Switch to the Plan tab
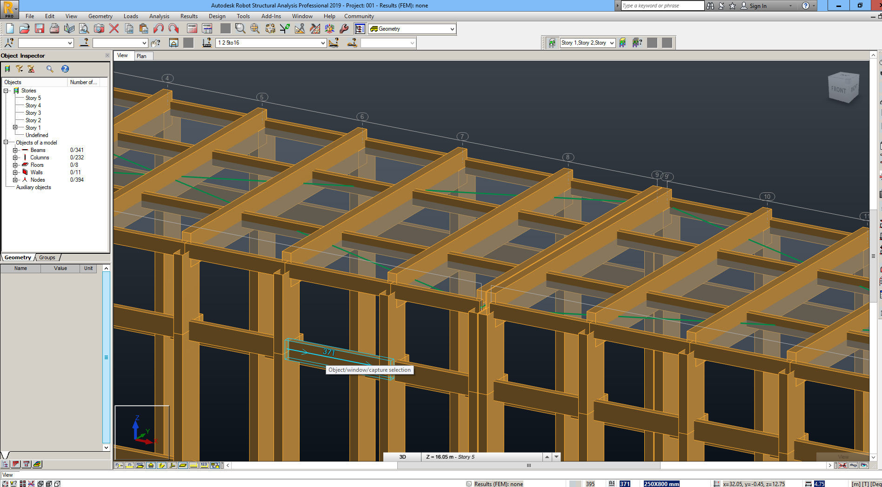This screenshot has width=882, height=487. click(141, 56)
